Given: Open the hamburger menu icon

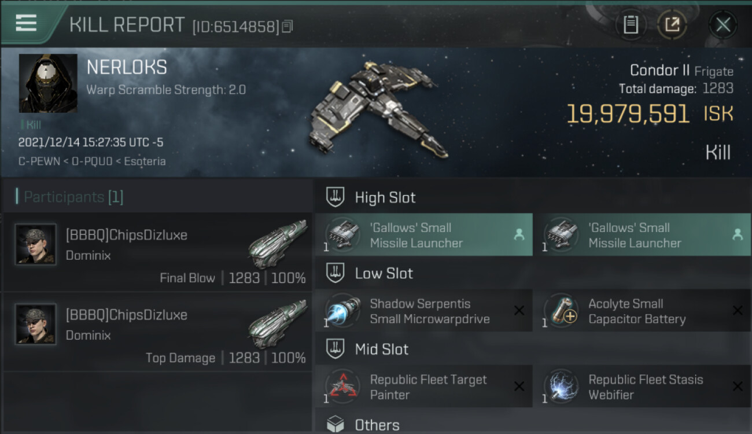Looking at the screenshot, I should [x=26, y=23].
